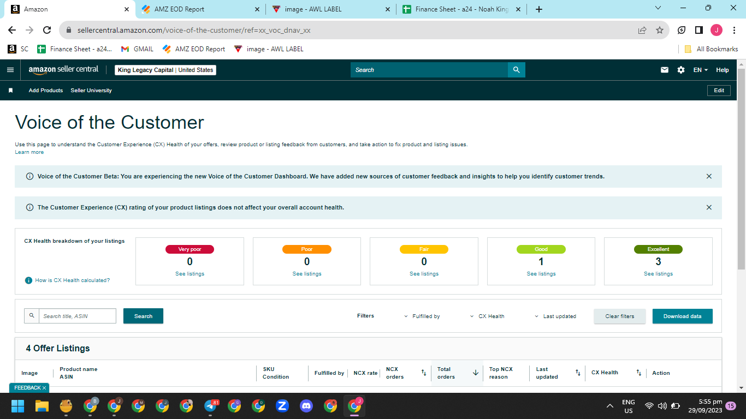Image resolution: width=746 pixels, height=419 pixels.
Task: Open the Windows Start menu
Action: pos(18,406)
